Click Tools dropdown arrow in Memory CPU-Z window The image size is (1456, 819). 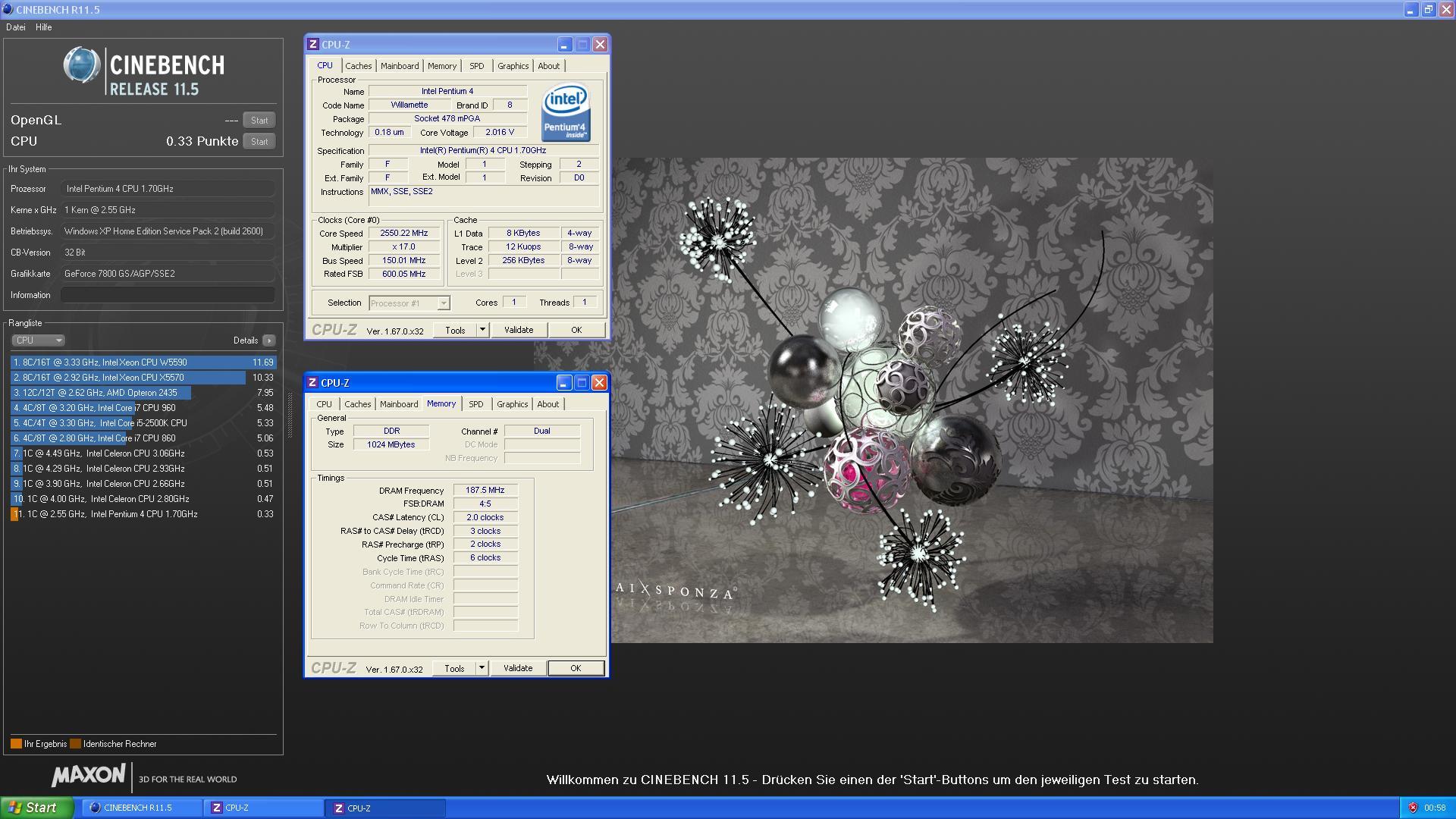[481, 668]
